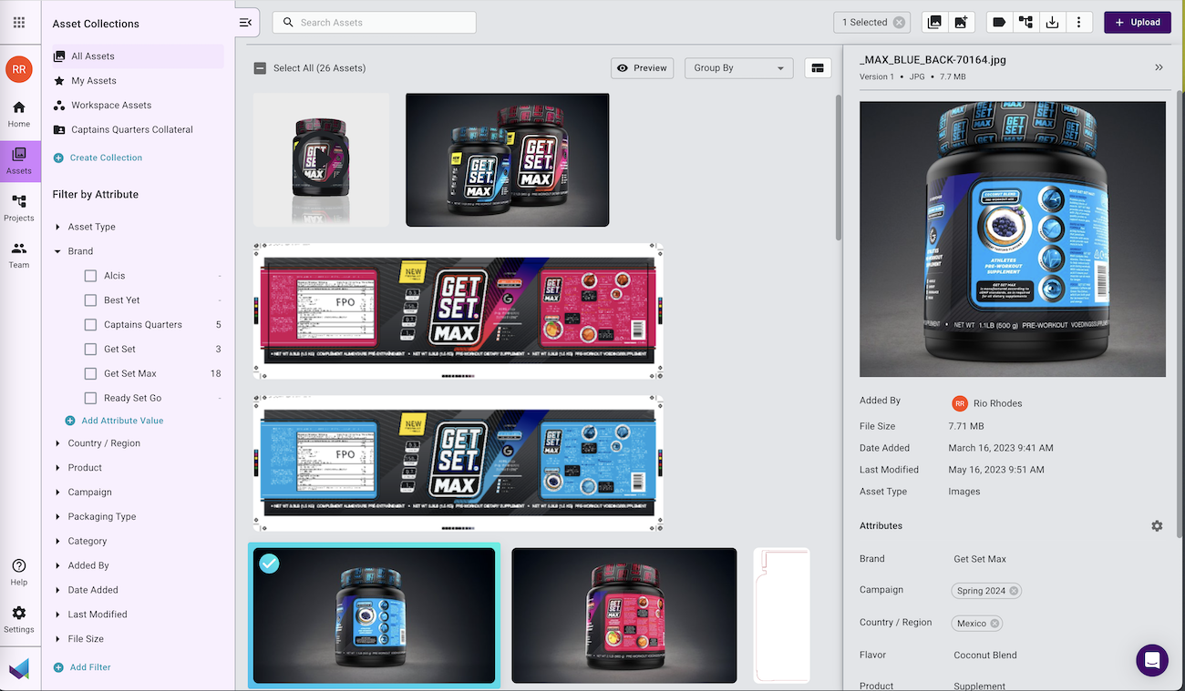Open the three-dot more options menu
The height and width of the screenshot is (691, 1185).
(x=1078, y=23)
